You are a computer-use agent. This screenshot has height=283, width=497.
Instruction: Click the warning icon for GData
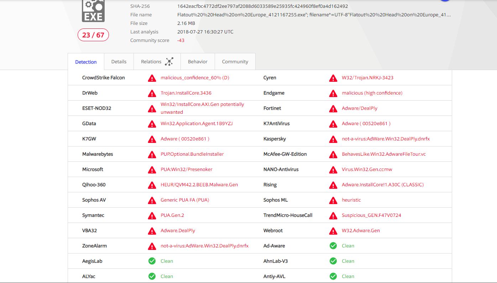coord(152,124)
